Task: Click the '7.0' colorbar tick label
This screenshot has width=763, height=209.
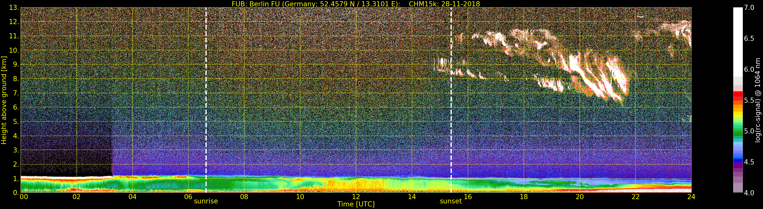Action: pos(749,8)
